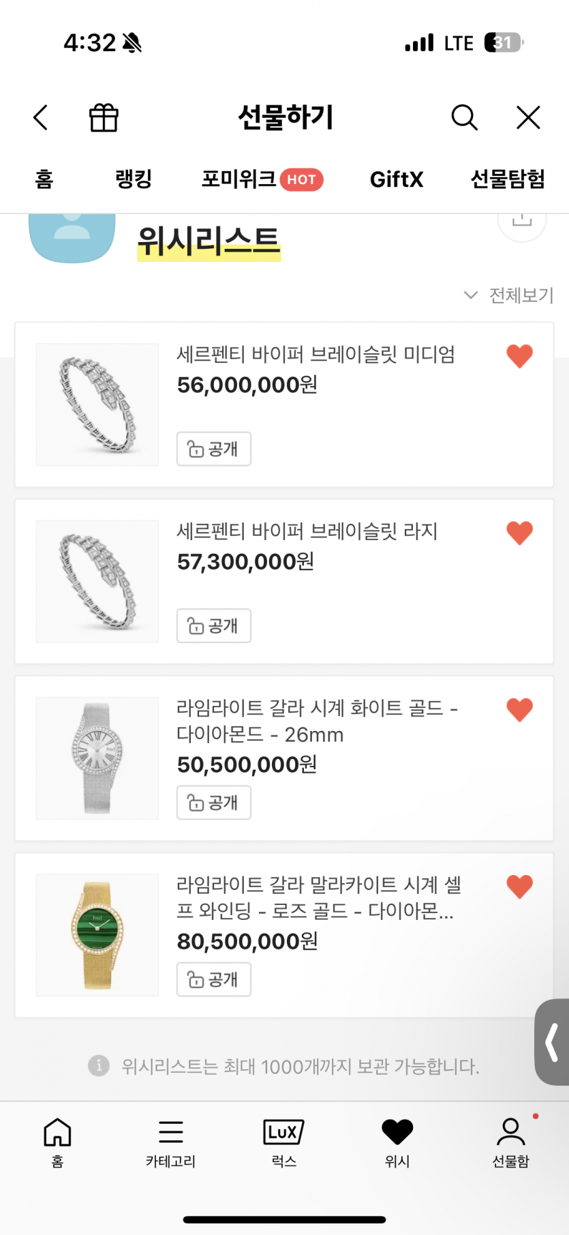Remove the 80,500,000원 malachite watch heart
Screen dimensions: 569x1235
coord(519,887)
